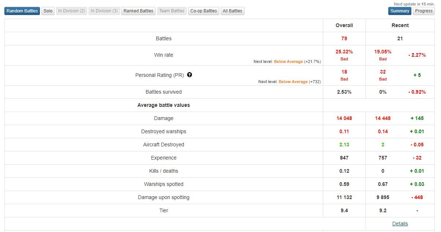
Task: Click the overall Win rate value 25.32%
Action: 344,52
